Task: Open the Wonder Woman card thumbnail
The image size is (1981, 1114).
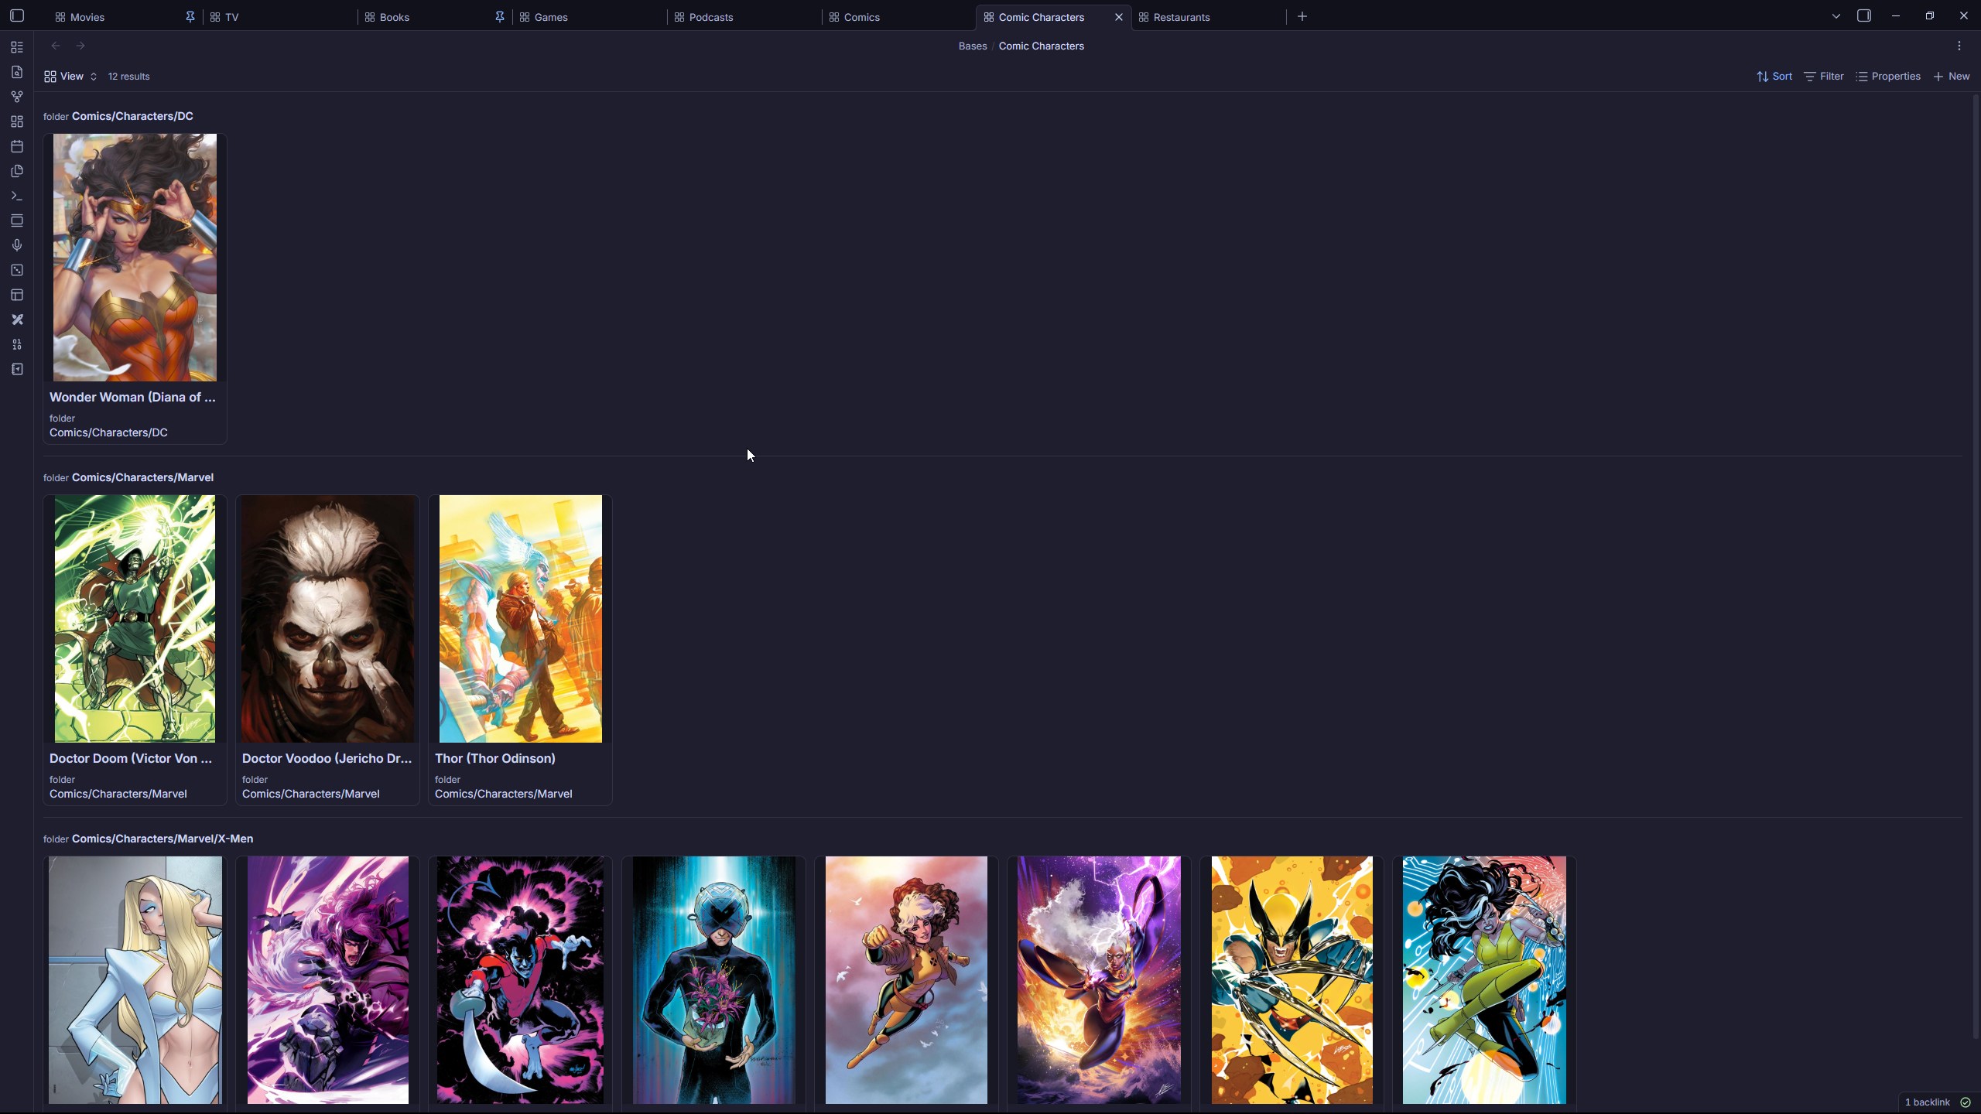Action: point(134,258)
